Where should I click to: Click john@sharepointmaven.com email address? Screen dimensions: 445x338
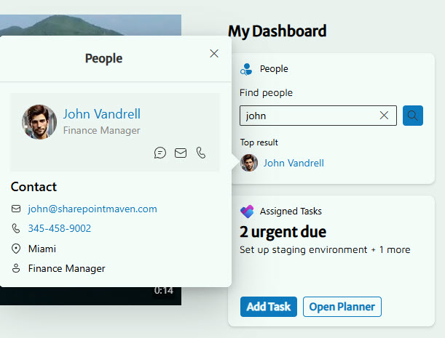(x=92, y=209)
